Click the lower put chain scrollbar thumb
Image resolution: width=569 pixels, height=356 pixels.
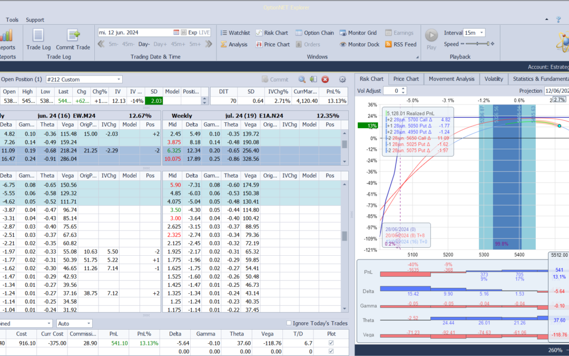[x=345, y=236]
